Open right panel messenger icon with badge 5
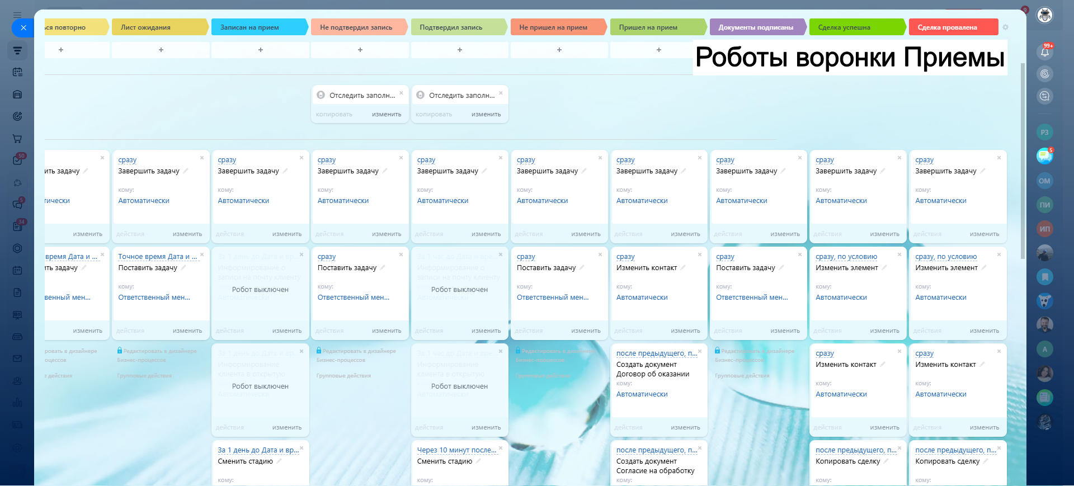The height and width of the screenshot is (486, 1074). [1045, 156]
